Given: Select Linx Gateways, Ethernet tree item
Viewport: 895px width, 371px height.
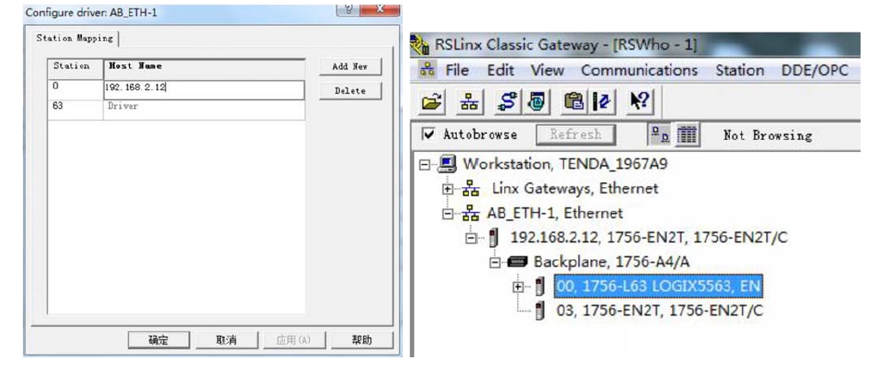Looking at the screenshot, I should point(576,188).
